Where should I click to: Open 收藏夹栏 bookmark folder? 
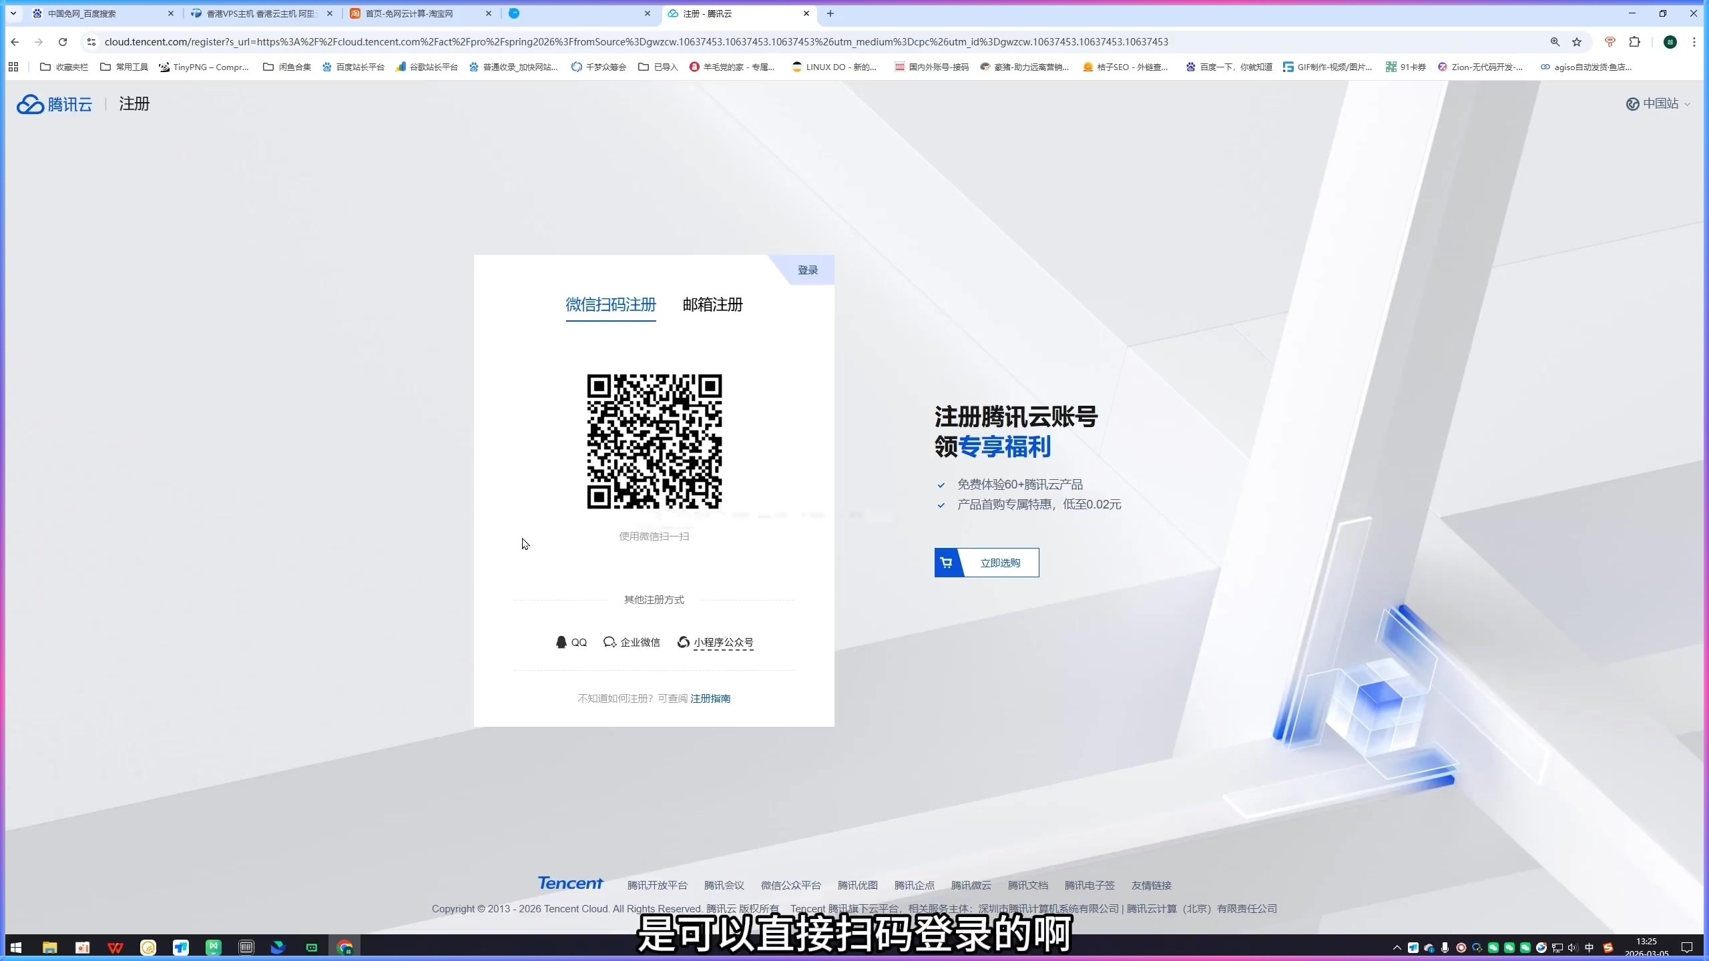(x=64, y=67)
